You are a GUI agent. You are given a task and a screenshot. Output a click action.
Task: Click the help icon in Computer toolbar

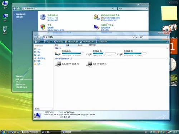click(x=167, y=41)
